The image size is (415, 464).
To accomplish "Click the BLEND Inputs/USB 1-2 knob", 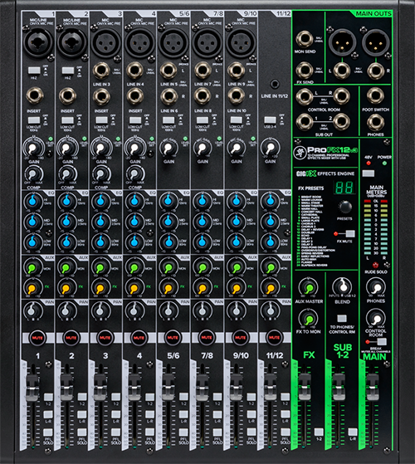I will (x=343, y=286).
